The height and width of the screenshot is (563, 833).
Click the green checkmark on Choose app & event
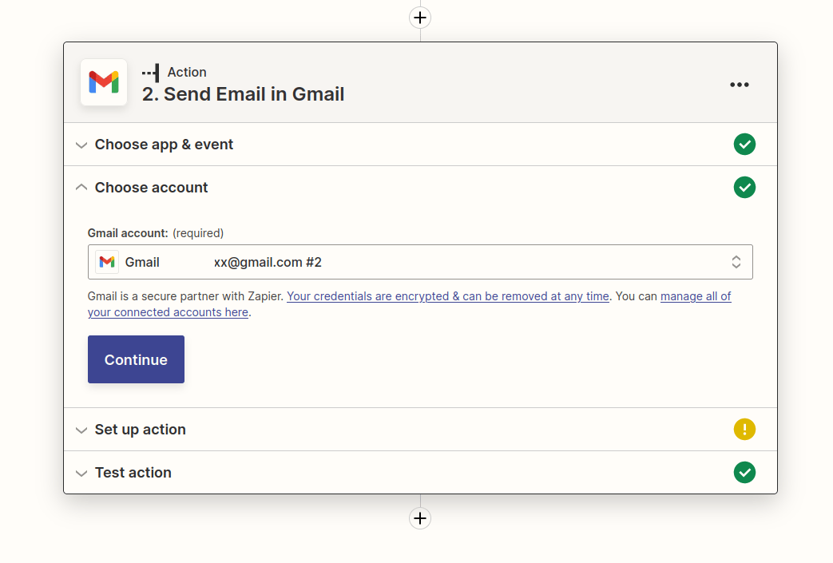pyautogui.click(x=744, y=144)
